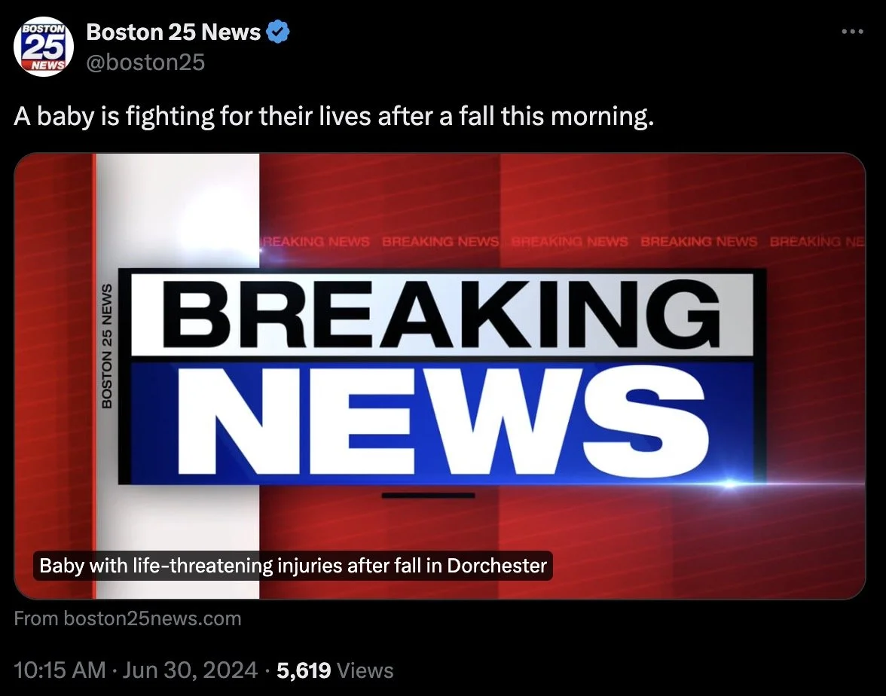The image size is (886, 696).
Task: Click the white NEWS text on blue banner
Action: click(441, 420)
